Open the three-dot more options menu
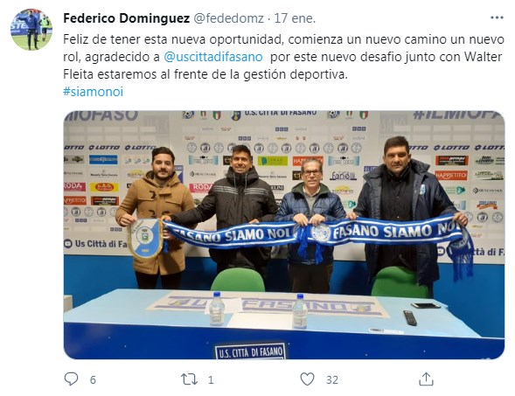 497,17
